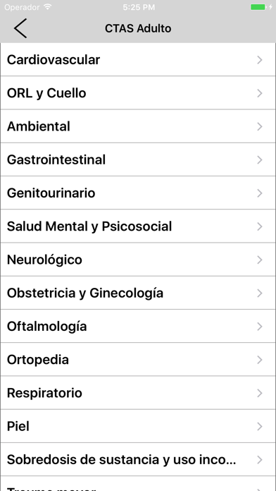
Task: Click the chevron next to ORL y Cuello
Action: pyautogui.click(x=259, y=93)
